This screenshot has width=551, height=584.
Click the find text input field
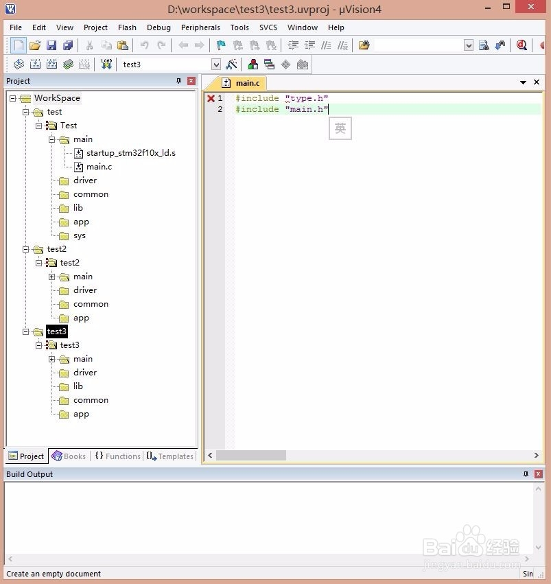point(419,45)
